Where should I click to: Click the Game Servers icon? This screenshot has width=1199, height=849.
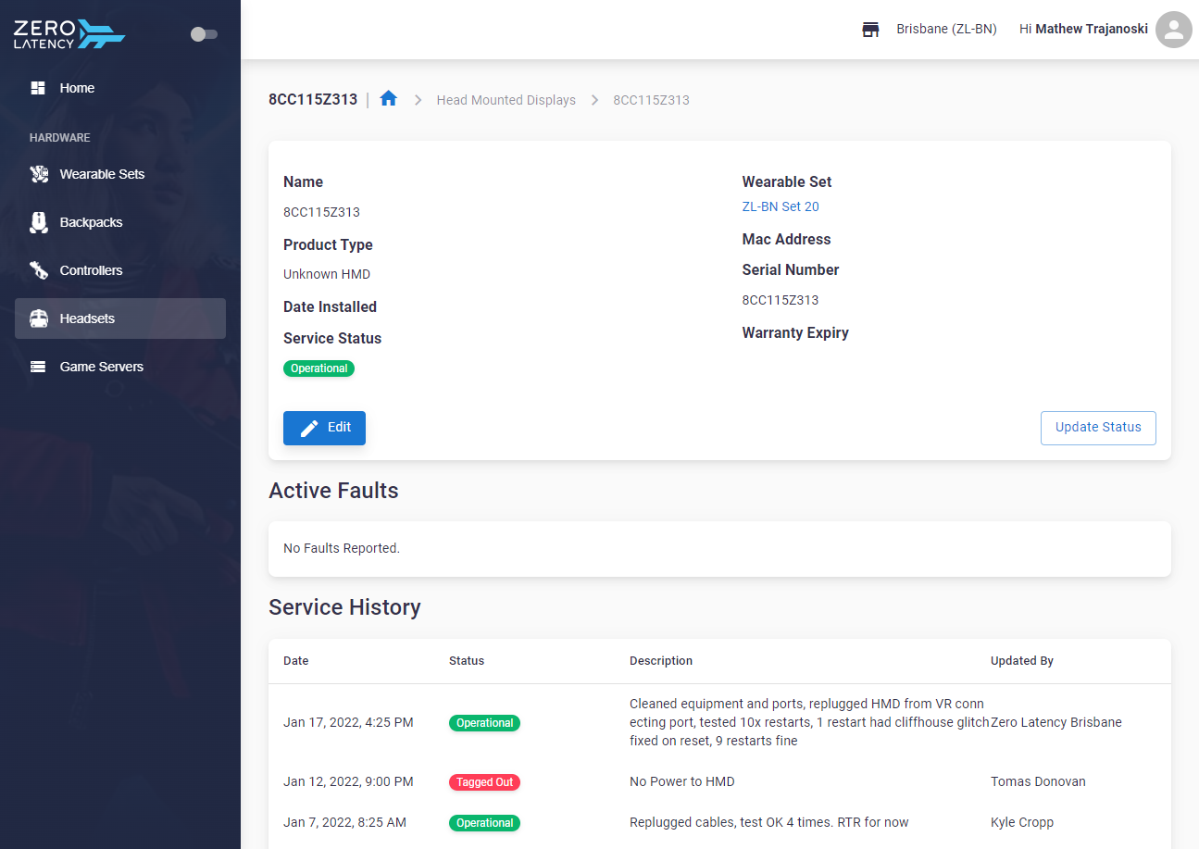pyautogui.click(x=38, y=367)
